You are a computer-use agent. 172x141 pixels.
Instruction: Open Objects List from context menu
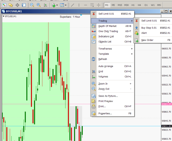coord(112,42)
